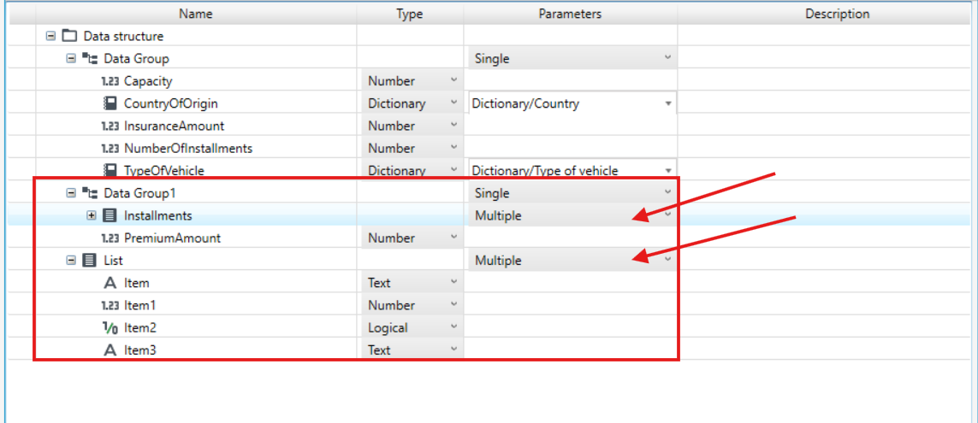Screen dimensions: 978x423
Task: Open the InsuranceAmount type dropdown
Action: pos(412,126)
